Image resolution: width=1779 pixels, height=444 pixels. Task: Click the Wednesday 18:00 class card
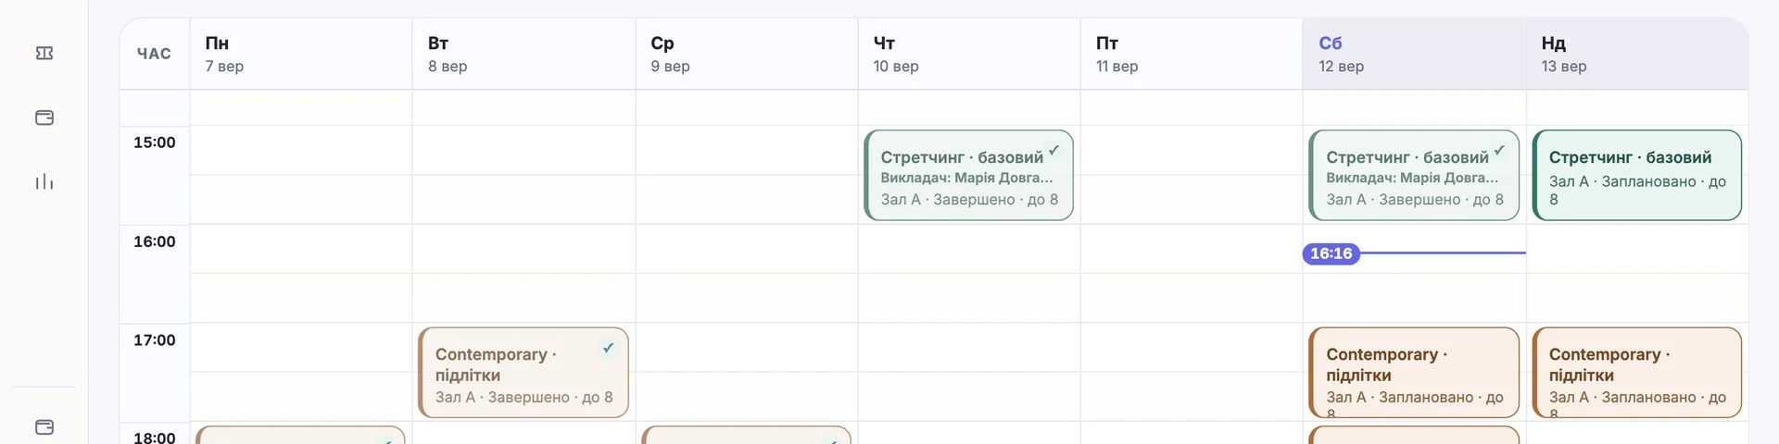click(747, 436)
